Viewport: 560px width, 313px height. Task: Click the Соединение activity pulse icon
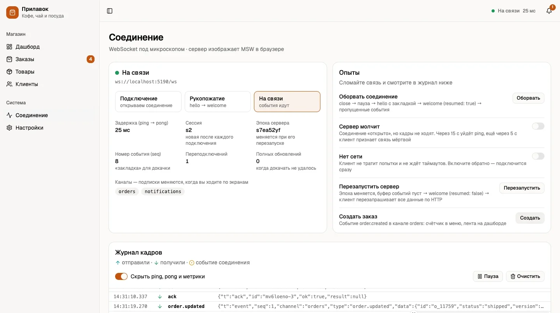9,115
